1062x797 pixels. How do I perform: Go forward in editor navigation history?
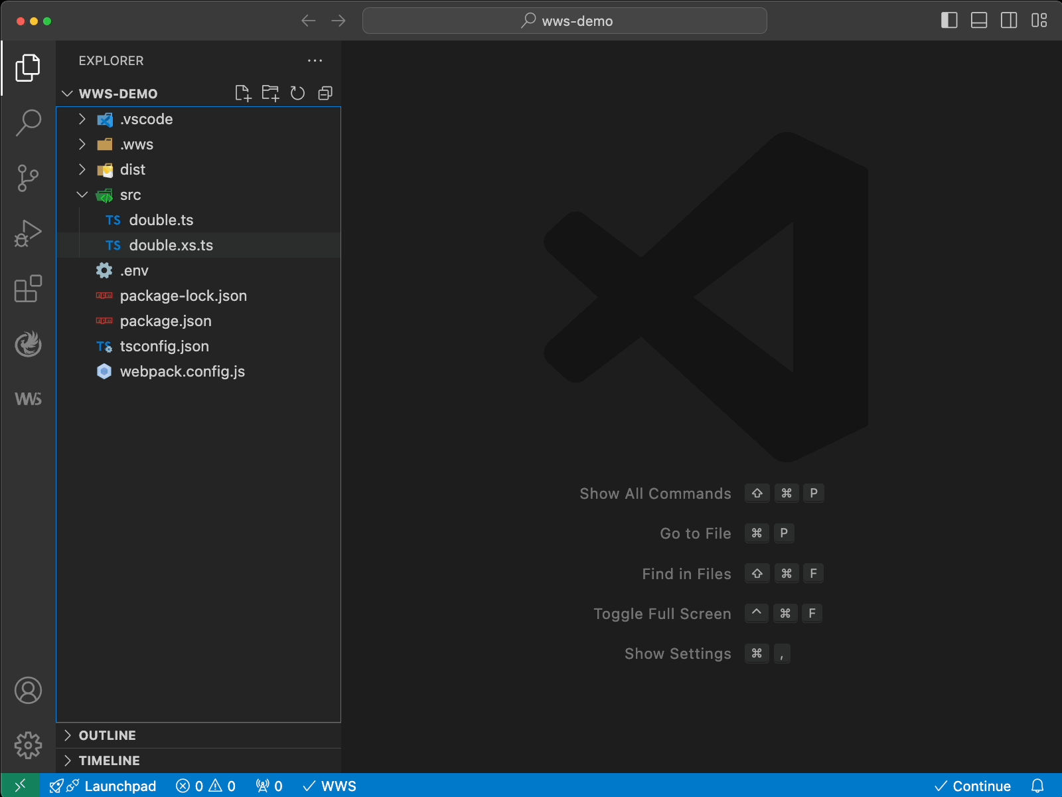coord(339,21)
